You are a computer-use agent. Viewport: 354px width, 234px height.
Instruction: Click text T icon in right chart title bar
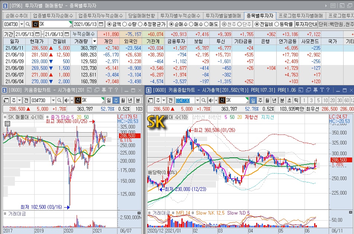tap(322, 90)
